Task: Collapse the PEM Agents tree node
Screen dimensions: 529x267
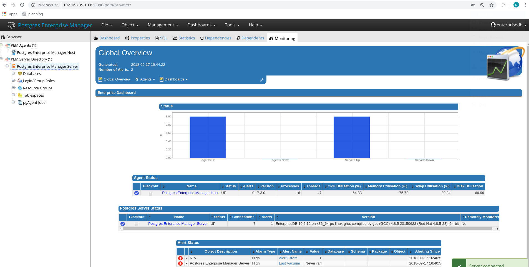Action: 1,45
